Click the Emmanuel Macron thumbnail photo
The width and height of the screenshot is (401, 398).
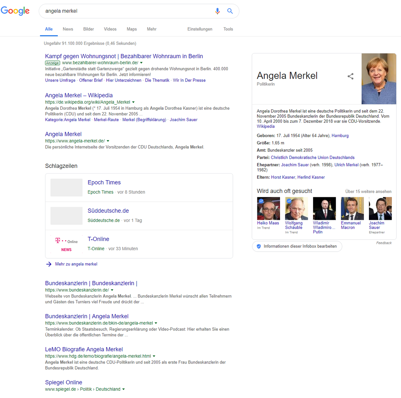click(352, 208)
